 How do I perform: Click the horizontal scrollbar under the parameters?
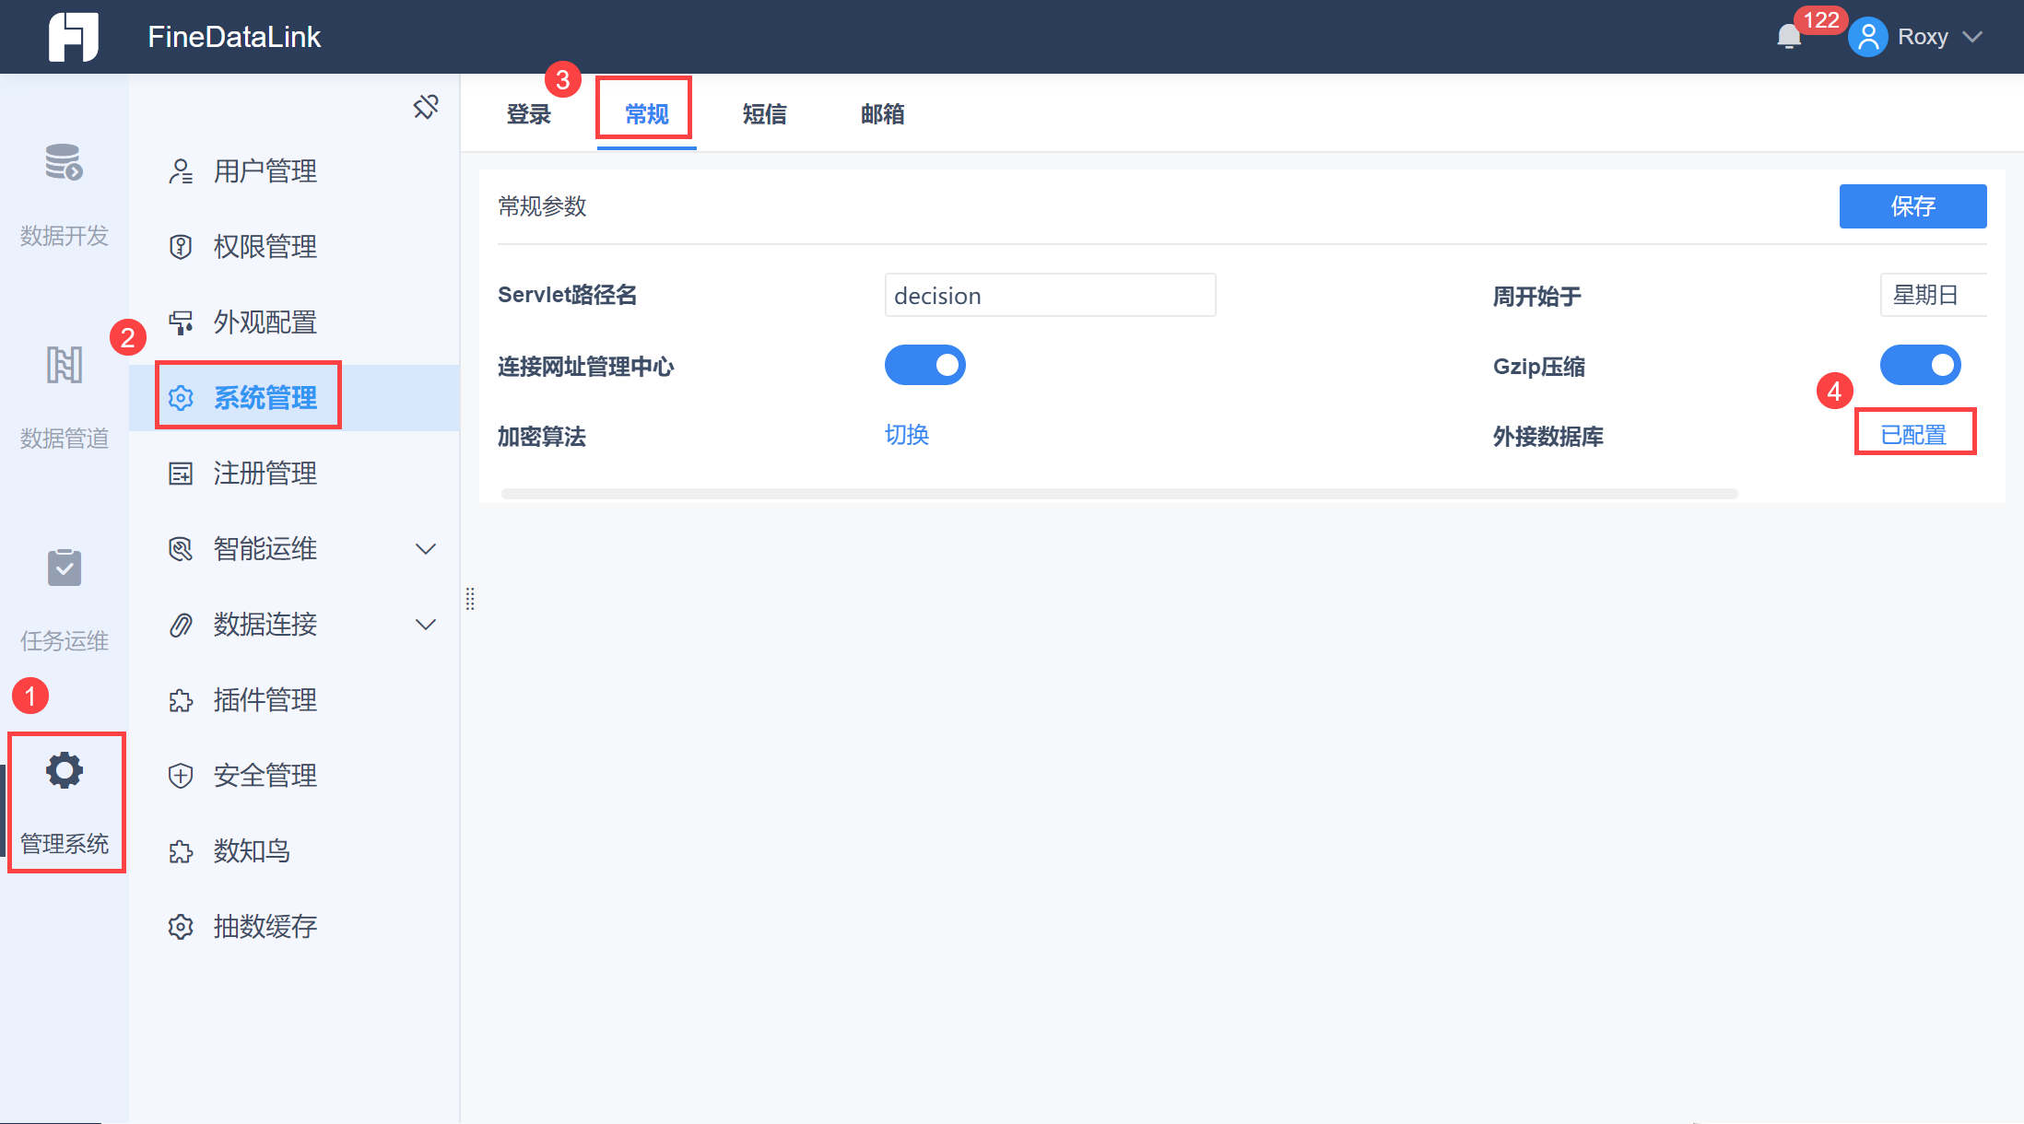1119,494
